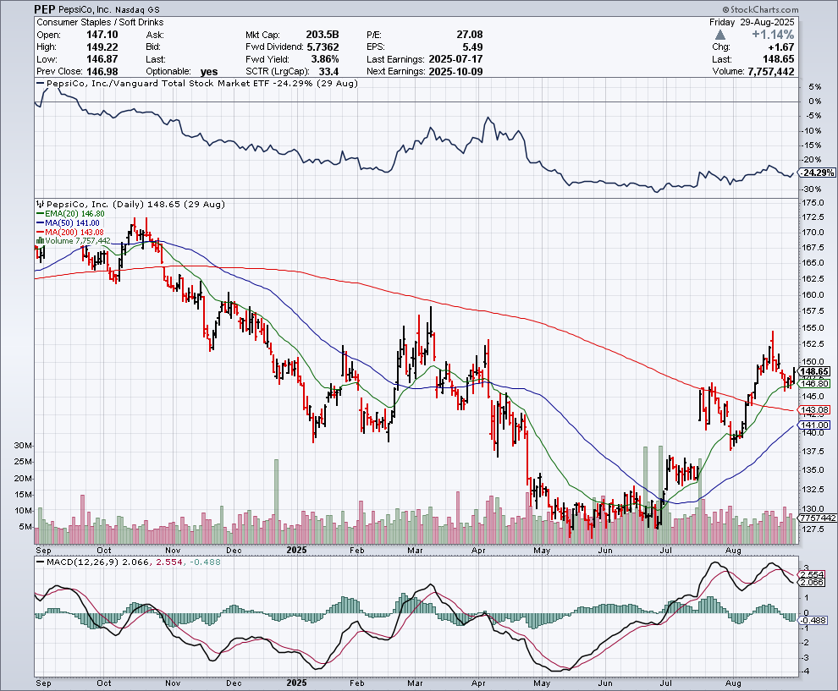This screenshot has width=838, height=691.
Task: Click the Last value 148.65 in the header
Action: [778, 59]
